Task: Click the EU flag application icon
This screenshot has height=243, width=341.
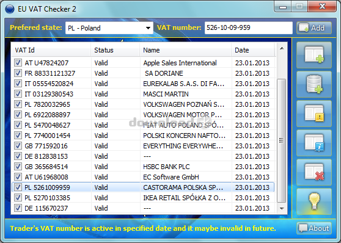Action: coord(10,9)
